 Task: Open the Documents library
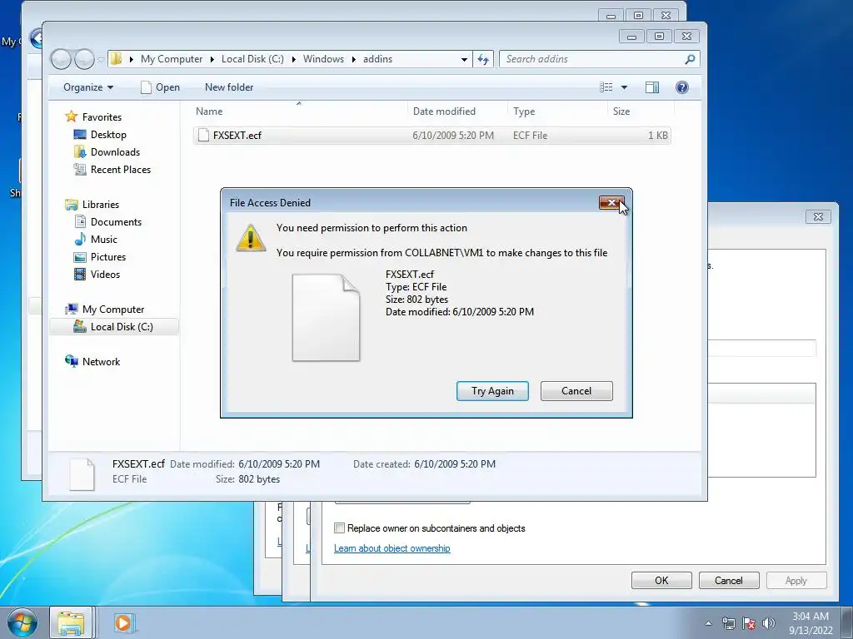click(116, 221)
